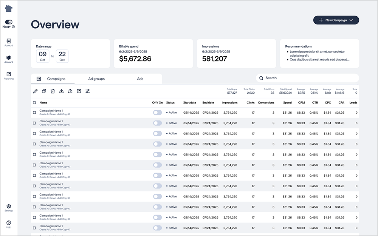
Task: Click the pencil edit icon in the toolbar
Action: click(36, 91)
